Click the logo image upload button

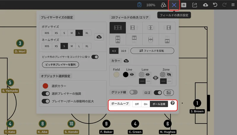(169, 92)
